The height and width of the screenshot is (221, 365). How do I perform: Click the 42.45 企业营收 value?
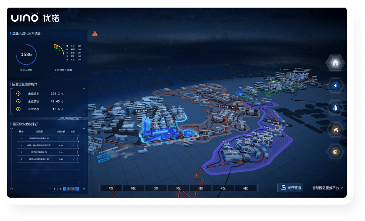click(55, 101)
